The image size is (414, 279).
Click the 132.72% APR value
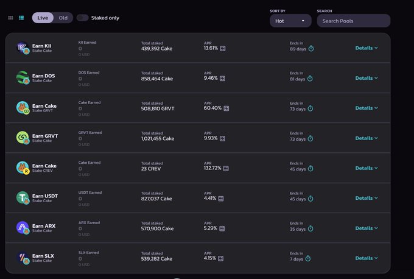[212, 168]
